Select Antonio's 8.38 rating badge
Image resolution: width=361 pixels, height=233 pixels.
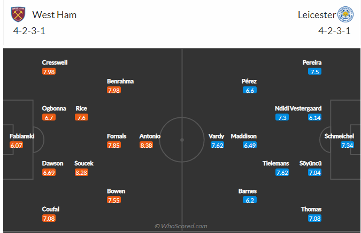[x=146, y=144]
